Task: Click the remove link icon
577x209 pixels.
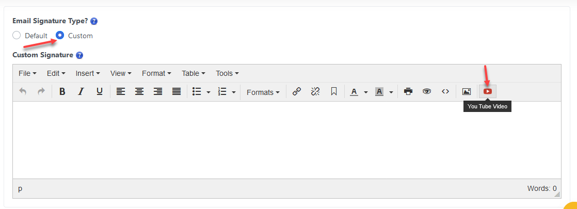Action: (x=315, y=92)
